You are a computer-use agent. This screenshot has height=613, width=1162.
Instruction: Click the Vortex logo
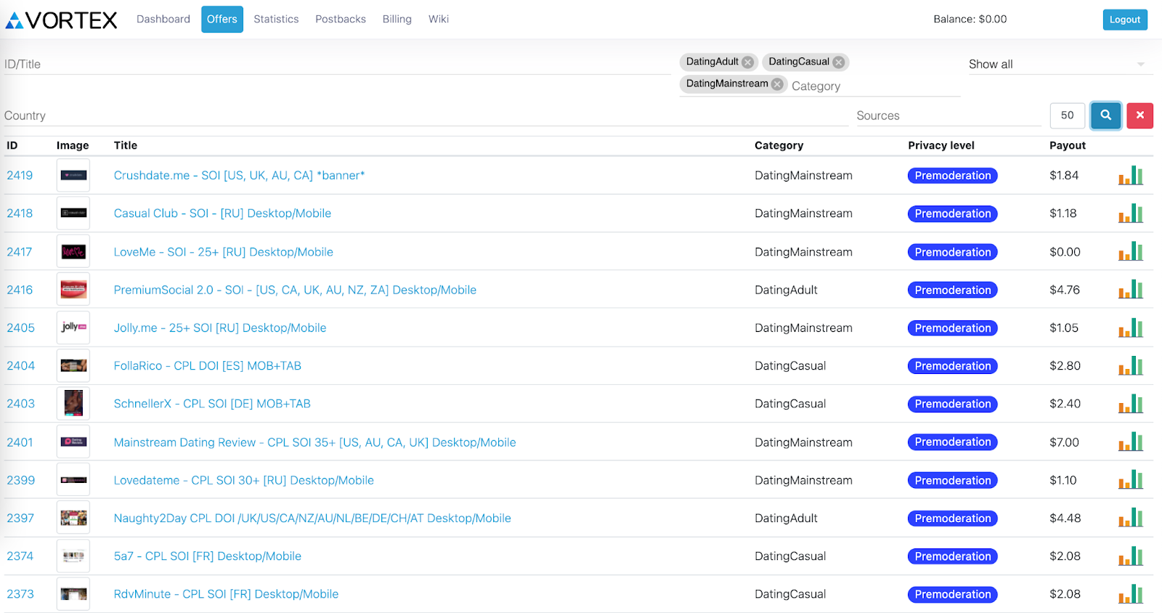click(61, 20)
